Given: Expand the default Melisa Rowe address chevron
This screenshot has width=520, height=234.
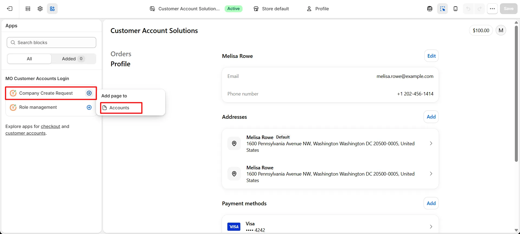Looking at the screenshot, I should (431, 143).
